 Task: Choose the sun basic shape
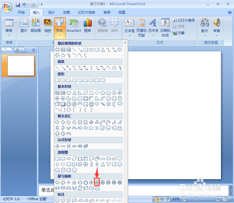pyautogui.click(x=108, y=104)
